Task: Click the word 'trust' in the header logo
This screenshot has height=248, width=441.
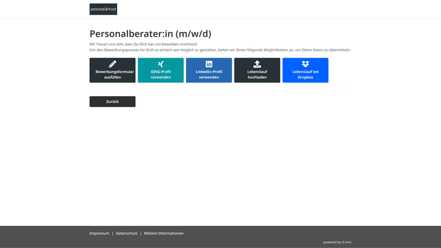Action: (111, 9)
